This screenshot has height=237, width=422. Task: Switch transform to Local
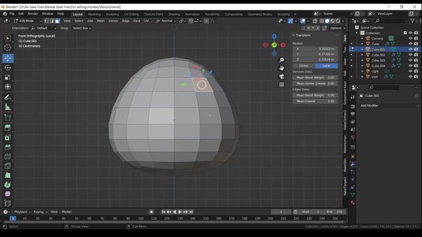click(326, 66)
